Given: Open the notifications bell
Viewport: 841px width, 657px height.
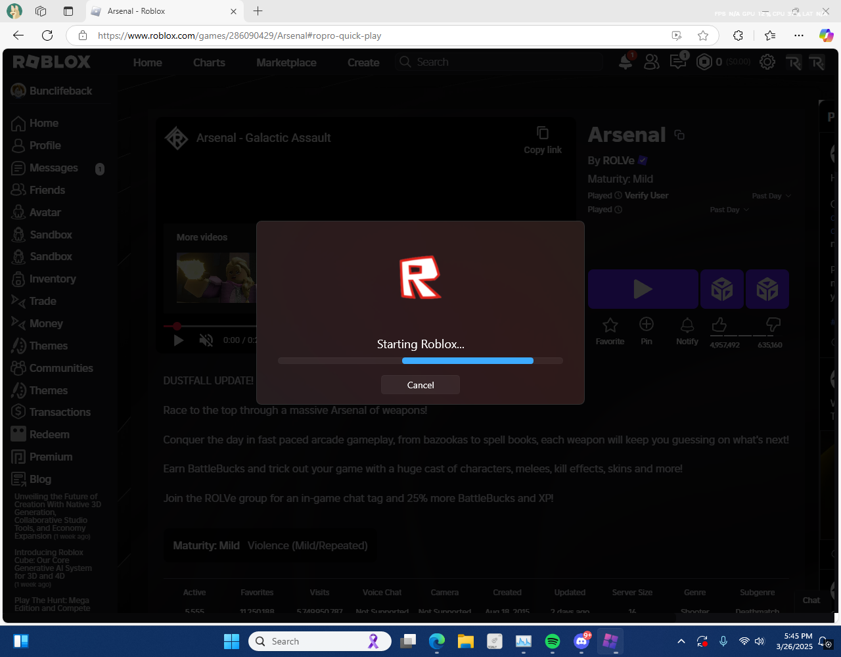Looking at the screenshot, I should (626, 62).
